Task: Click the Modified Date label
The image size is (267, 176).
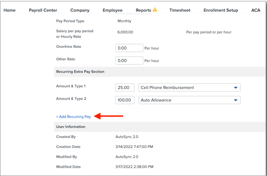Action: [x=68, y=167]
